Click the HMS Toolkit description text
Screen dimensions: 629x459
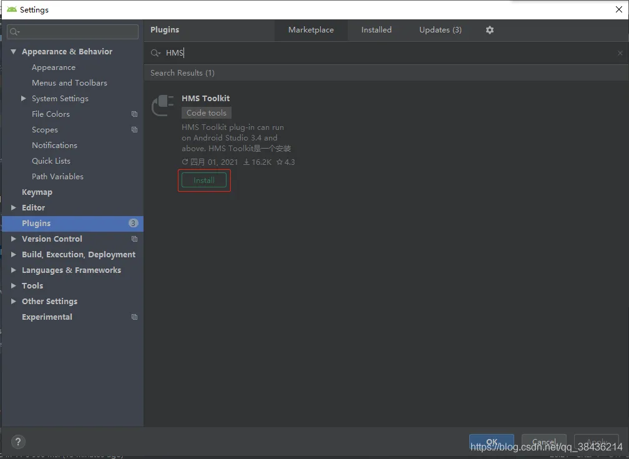(x=236, y=138)
